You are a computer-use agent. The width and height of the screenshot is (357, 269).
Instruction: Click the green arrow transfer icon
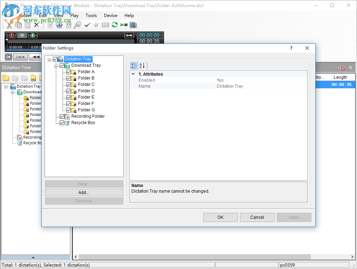pyautogui.click(x=124, y=25)
